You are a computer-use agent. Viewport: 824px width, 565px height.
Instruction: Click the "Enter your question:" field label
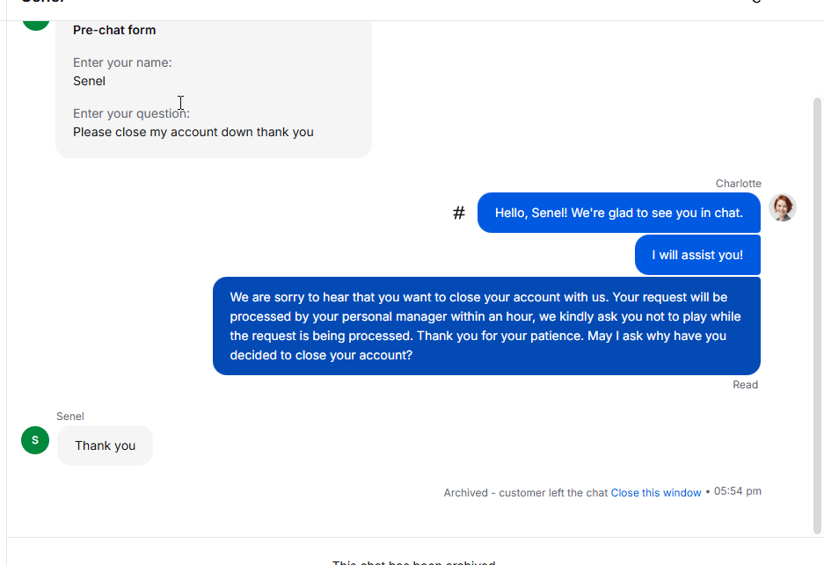(x=131, y=113)
